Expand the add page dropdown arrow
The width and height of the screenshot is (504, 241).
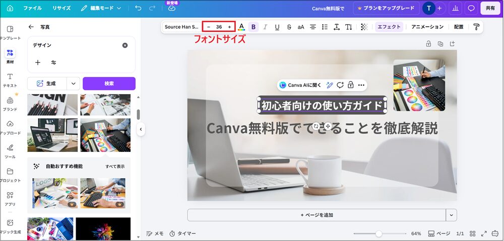click(451, 215)
